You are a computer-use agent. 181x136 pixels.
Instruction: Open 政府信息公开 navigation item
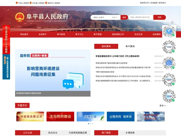(x=118, y=34)
